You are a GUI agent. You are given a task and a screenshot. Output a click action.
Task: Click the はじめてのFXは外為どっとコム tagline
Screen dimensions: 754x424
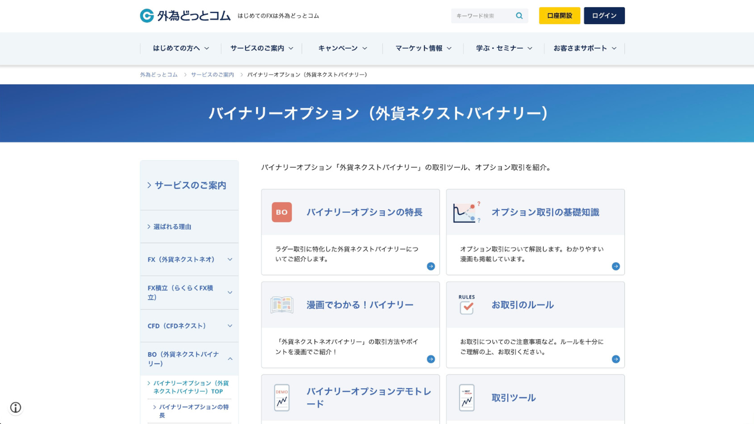click(279, 16)
